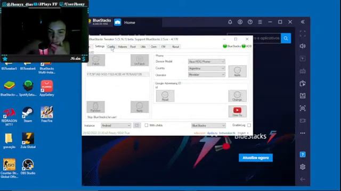Switch to the Utils tab
The height and width of the screenshot is (191, 341).
[x=143, y=47]
